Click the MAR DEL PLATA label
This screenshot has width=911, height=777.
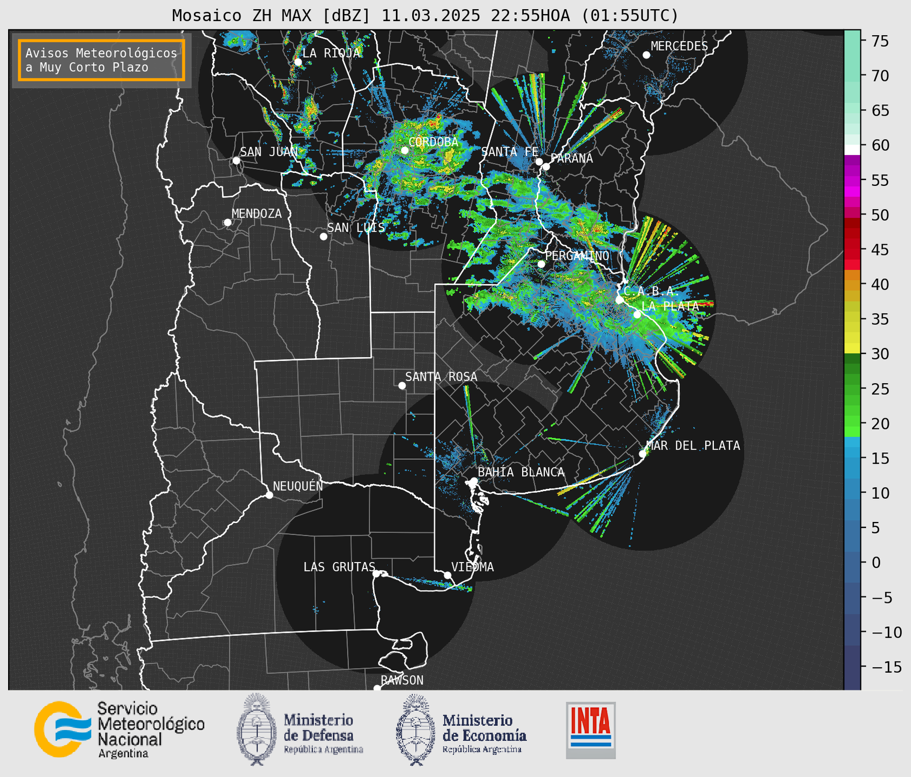[693, 446]
